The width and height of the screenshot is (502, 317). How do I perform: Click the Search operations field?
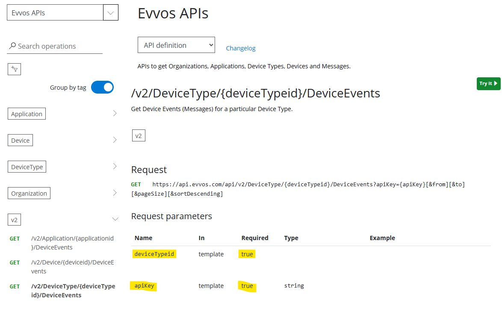(x=55, y=46)
